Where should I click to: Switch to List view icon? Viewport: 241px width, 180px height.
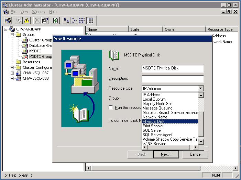[x=82, y=20]
